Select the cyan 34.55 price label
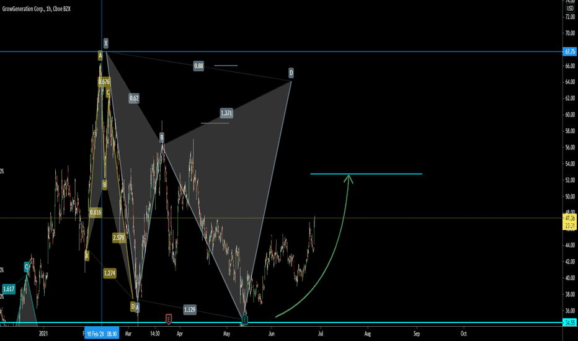 570,323
